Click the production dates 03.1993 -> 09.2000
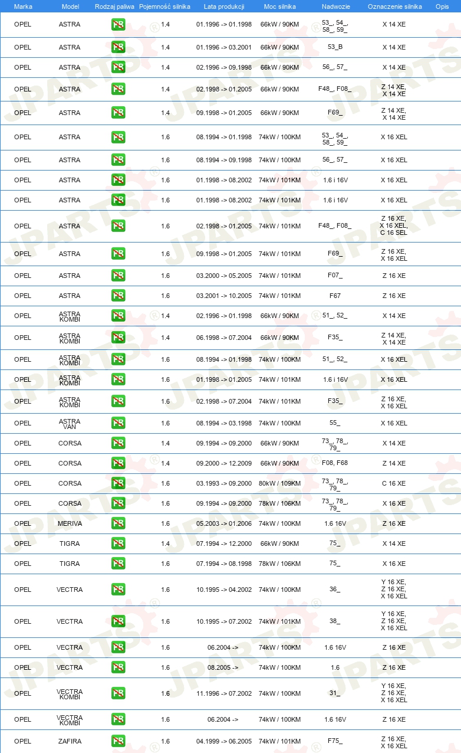 [224, 483]
